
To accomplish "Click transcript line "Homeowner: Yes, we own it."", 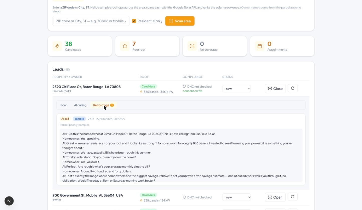I will pos(81,162).
